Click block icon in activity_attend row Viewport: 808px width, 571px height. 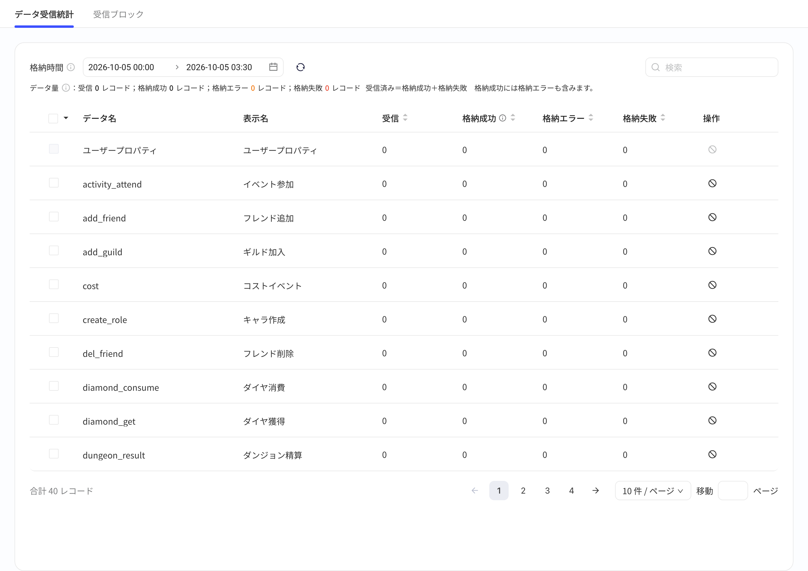pyautogui.click(x=712, y=183)
